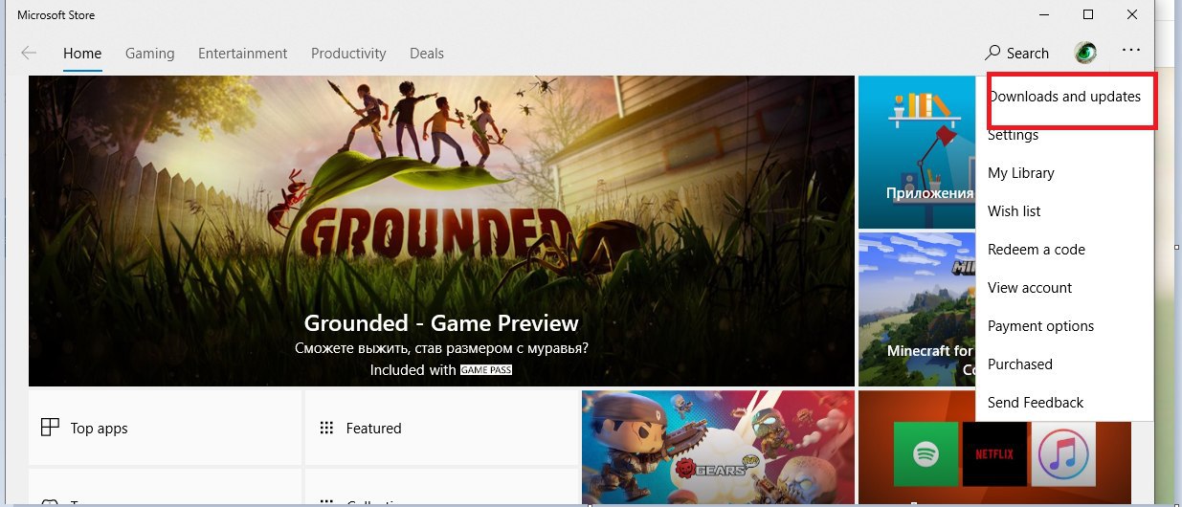This screenshot has width=1182, height=507.
Task: Select View account
Action: pyautogui.click(x=1064, y=288)
